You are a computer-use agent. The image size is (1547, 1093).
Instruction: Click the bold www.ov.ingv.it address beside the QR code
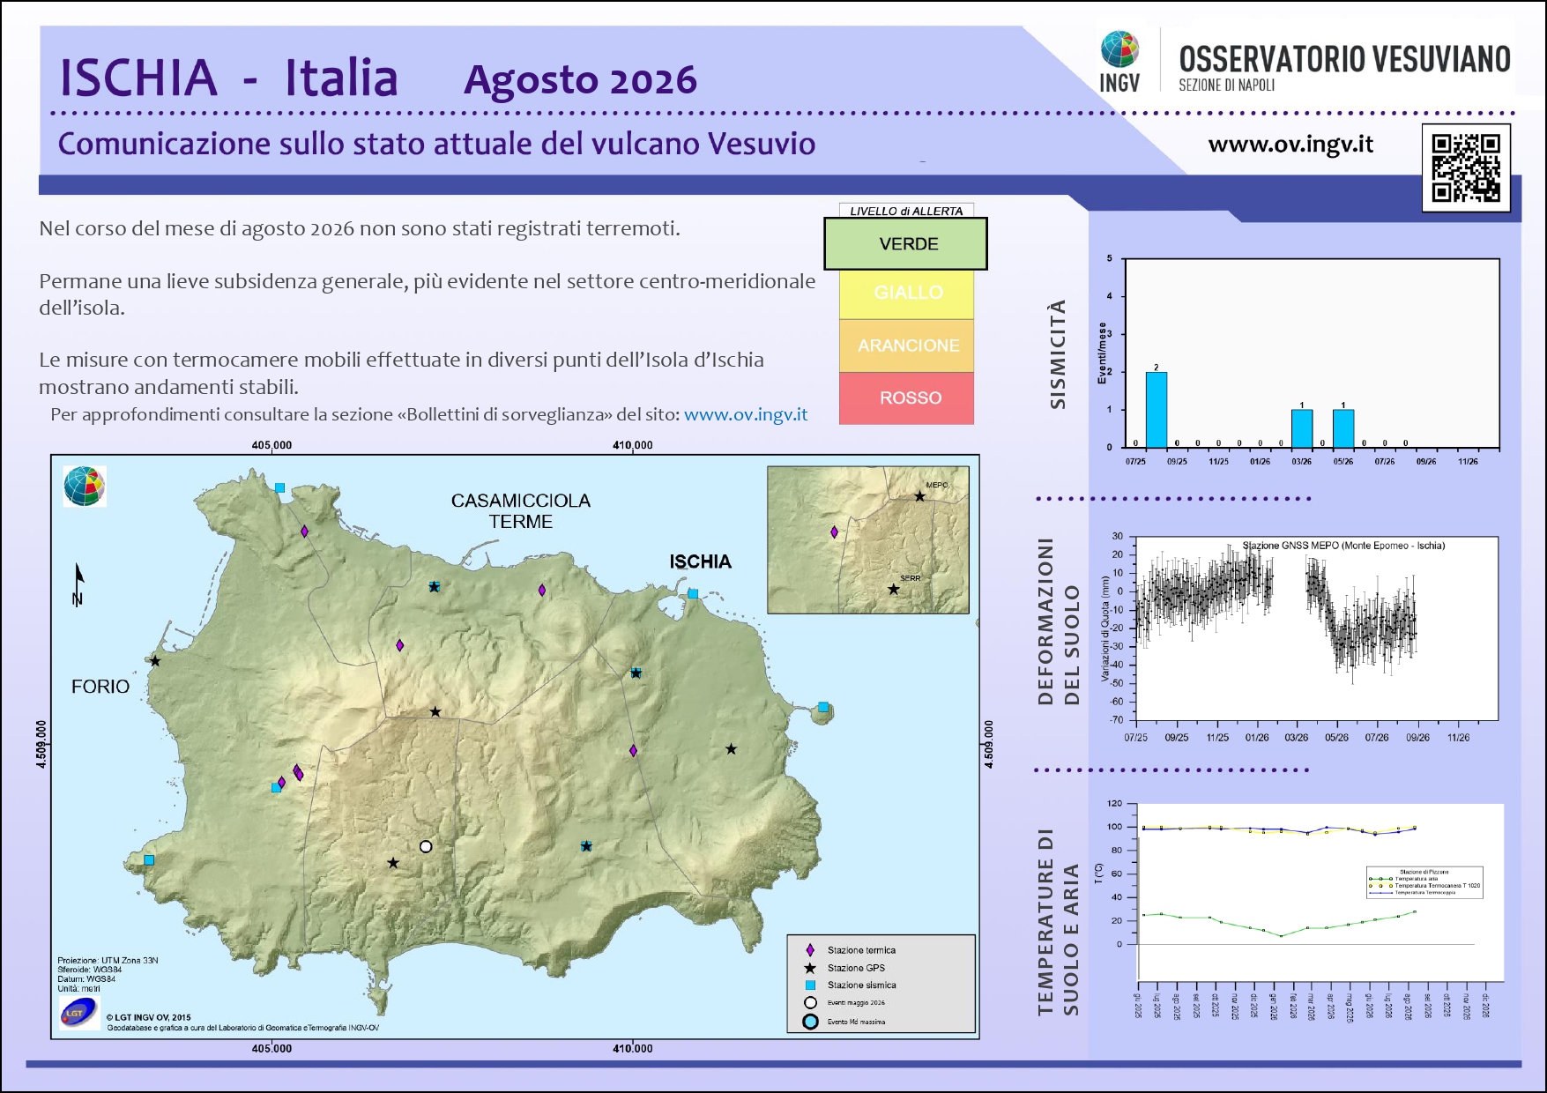click(1290, 145)
